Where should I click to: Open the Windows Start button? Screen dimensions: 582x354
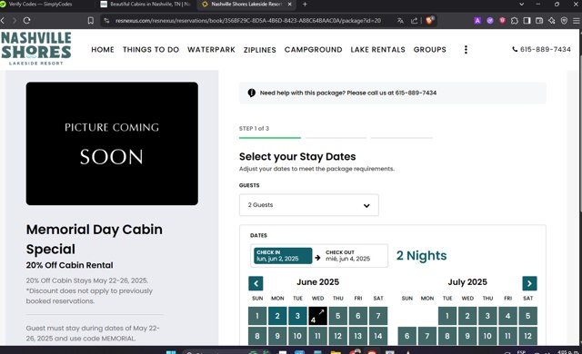pos(171,352)
